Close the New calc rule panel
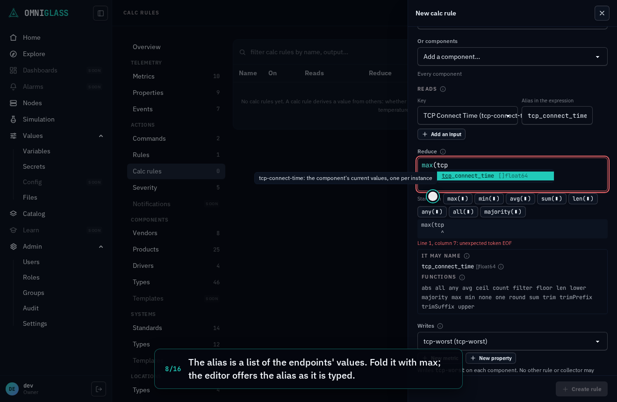 pos(602,13)
